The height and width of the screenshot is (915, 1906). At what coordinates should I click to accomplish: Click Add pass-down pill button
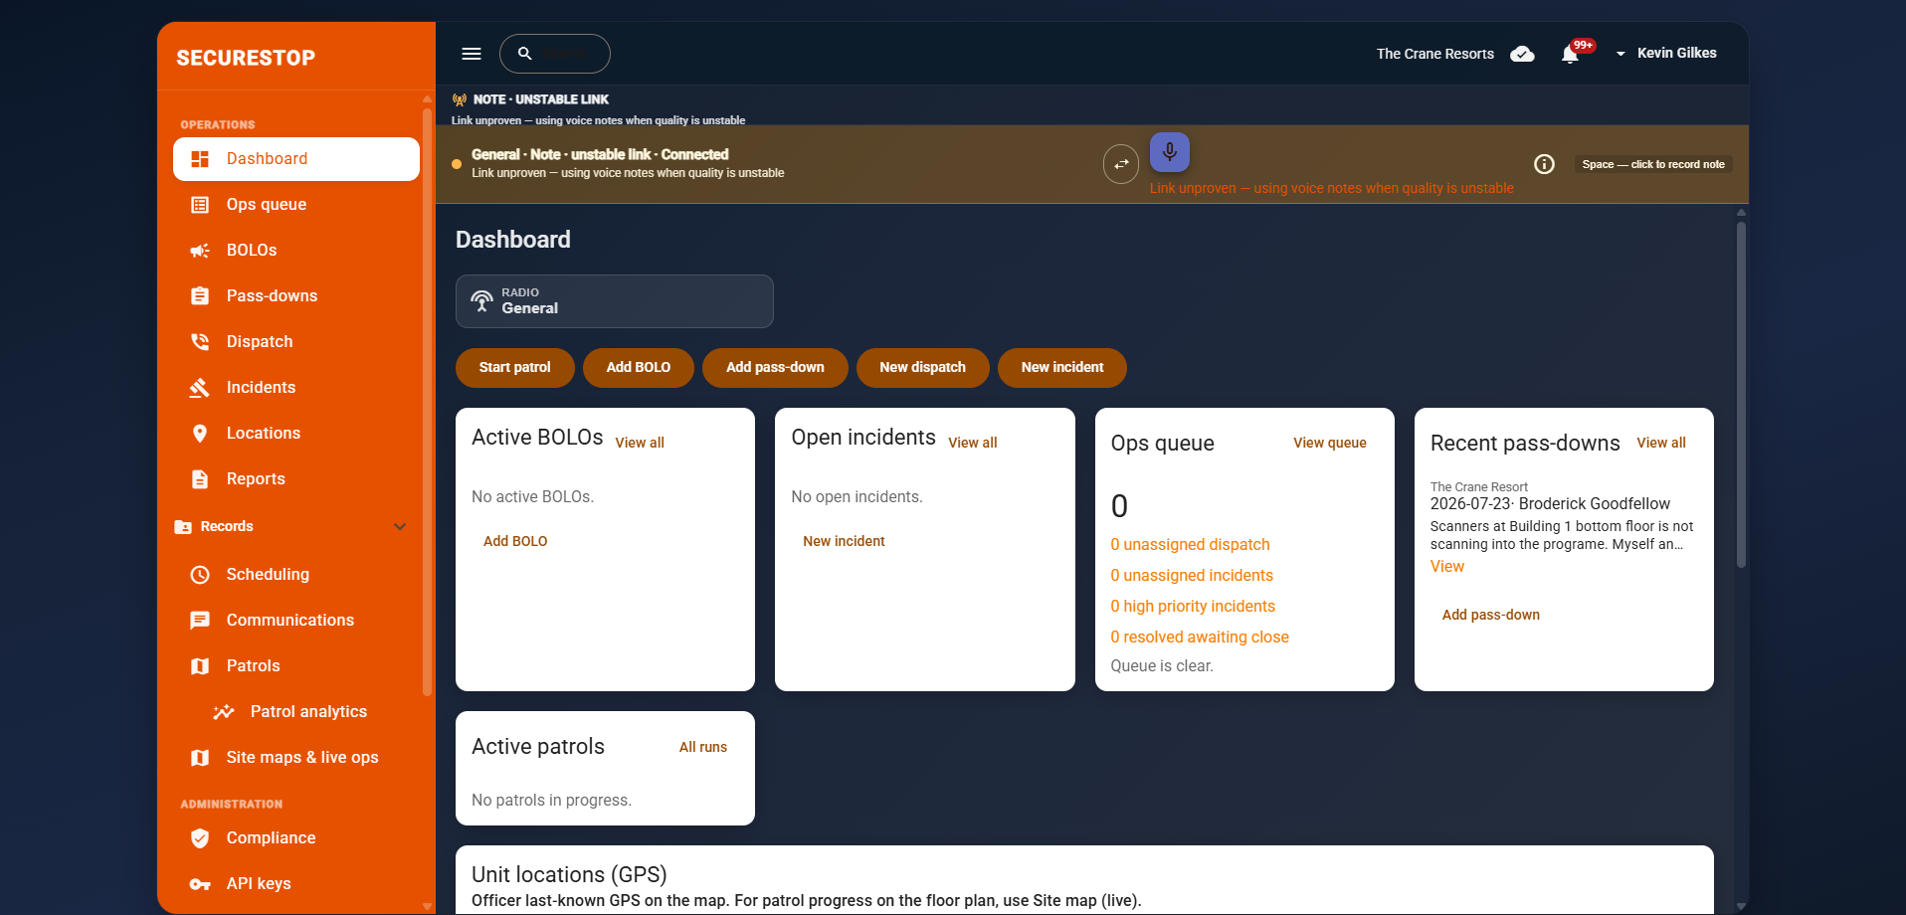tap(775, 368)
